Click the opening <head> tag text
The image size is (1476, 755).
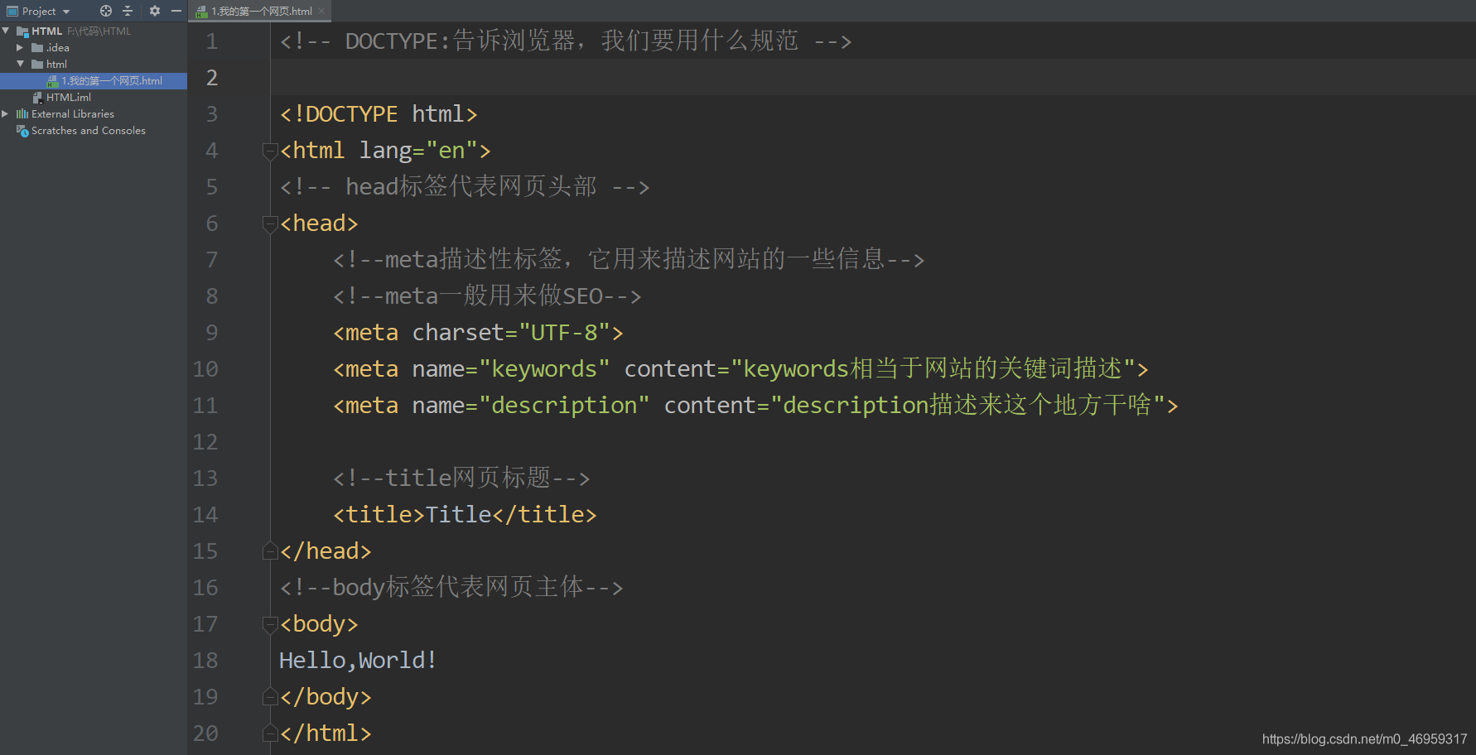click(319, 224)
